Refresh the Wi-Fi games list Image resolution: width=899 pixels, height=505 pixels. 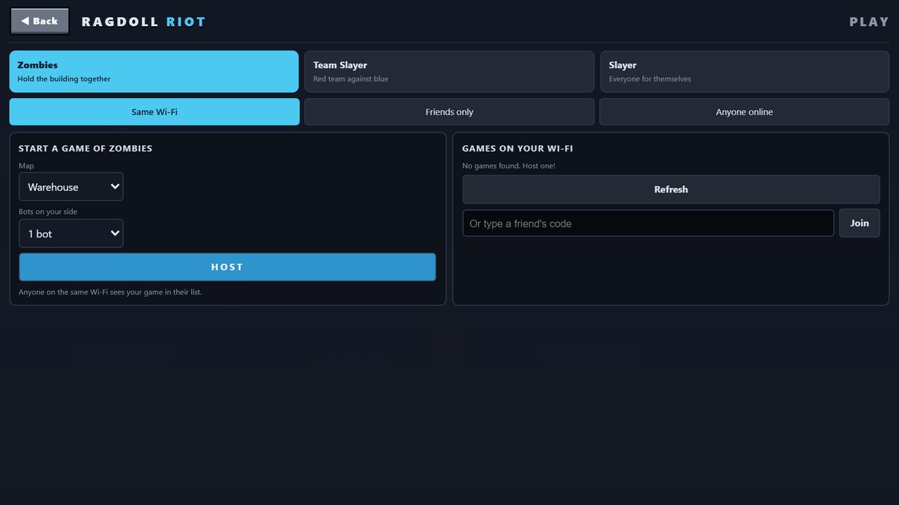pyautogui.click(x=671, y=189)
